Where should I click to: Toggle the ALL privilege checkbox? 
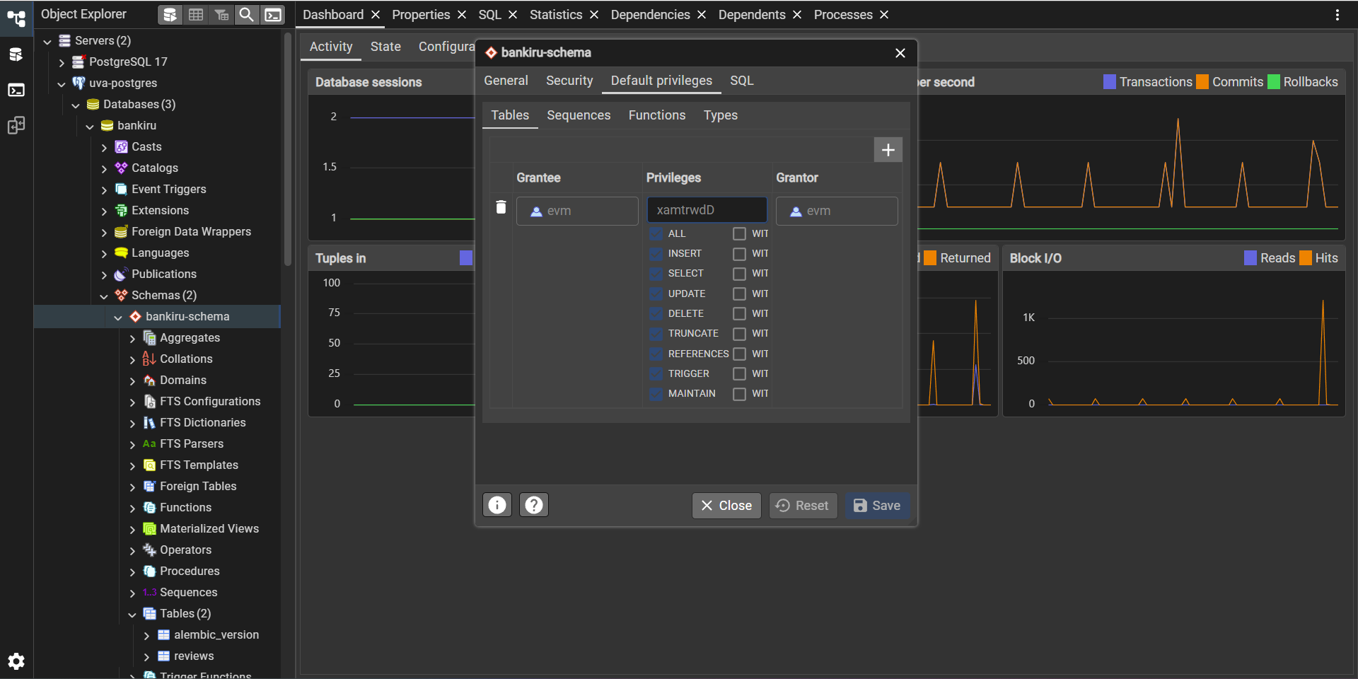(x=656, y=234)
